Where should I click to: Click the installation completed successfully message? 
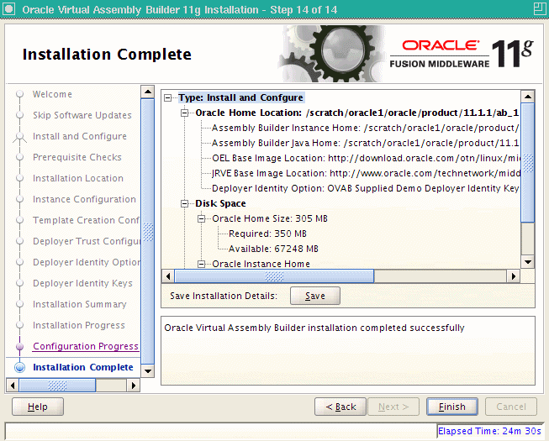click(314, 328)
